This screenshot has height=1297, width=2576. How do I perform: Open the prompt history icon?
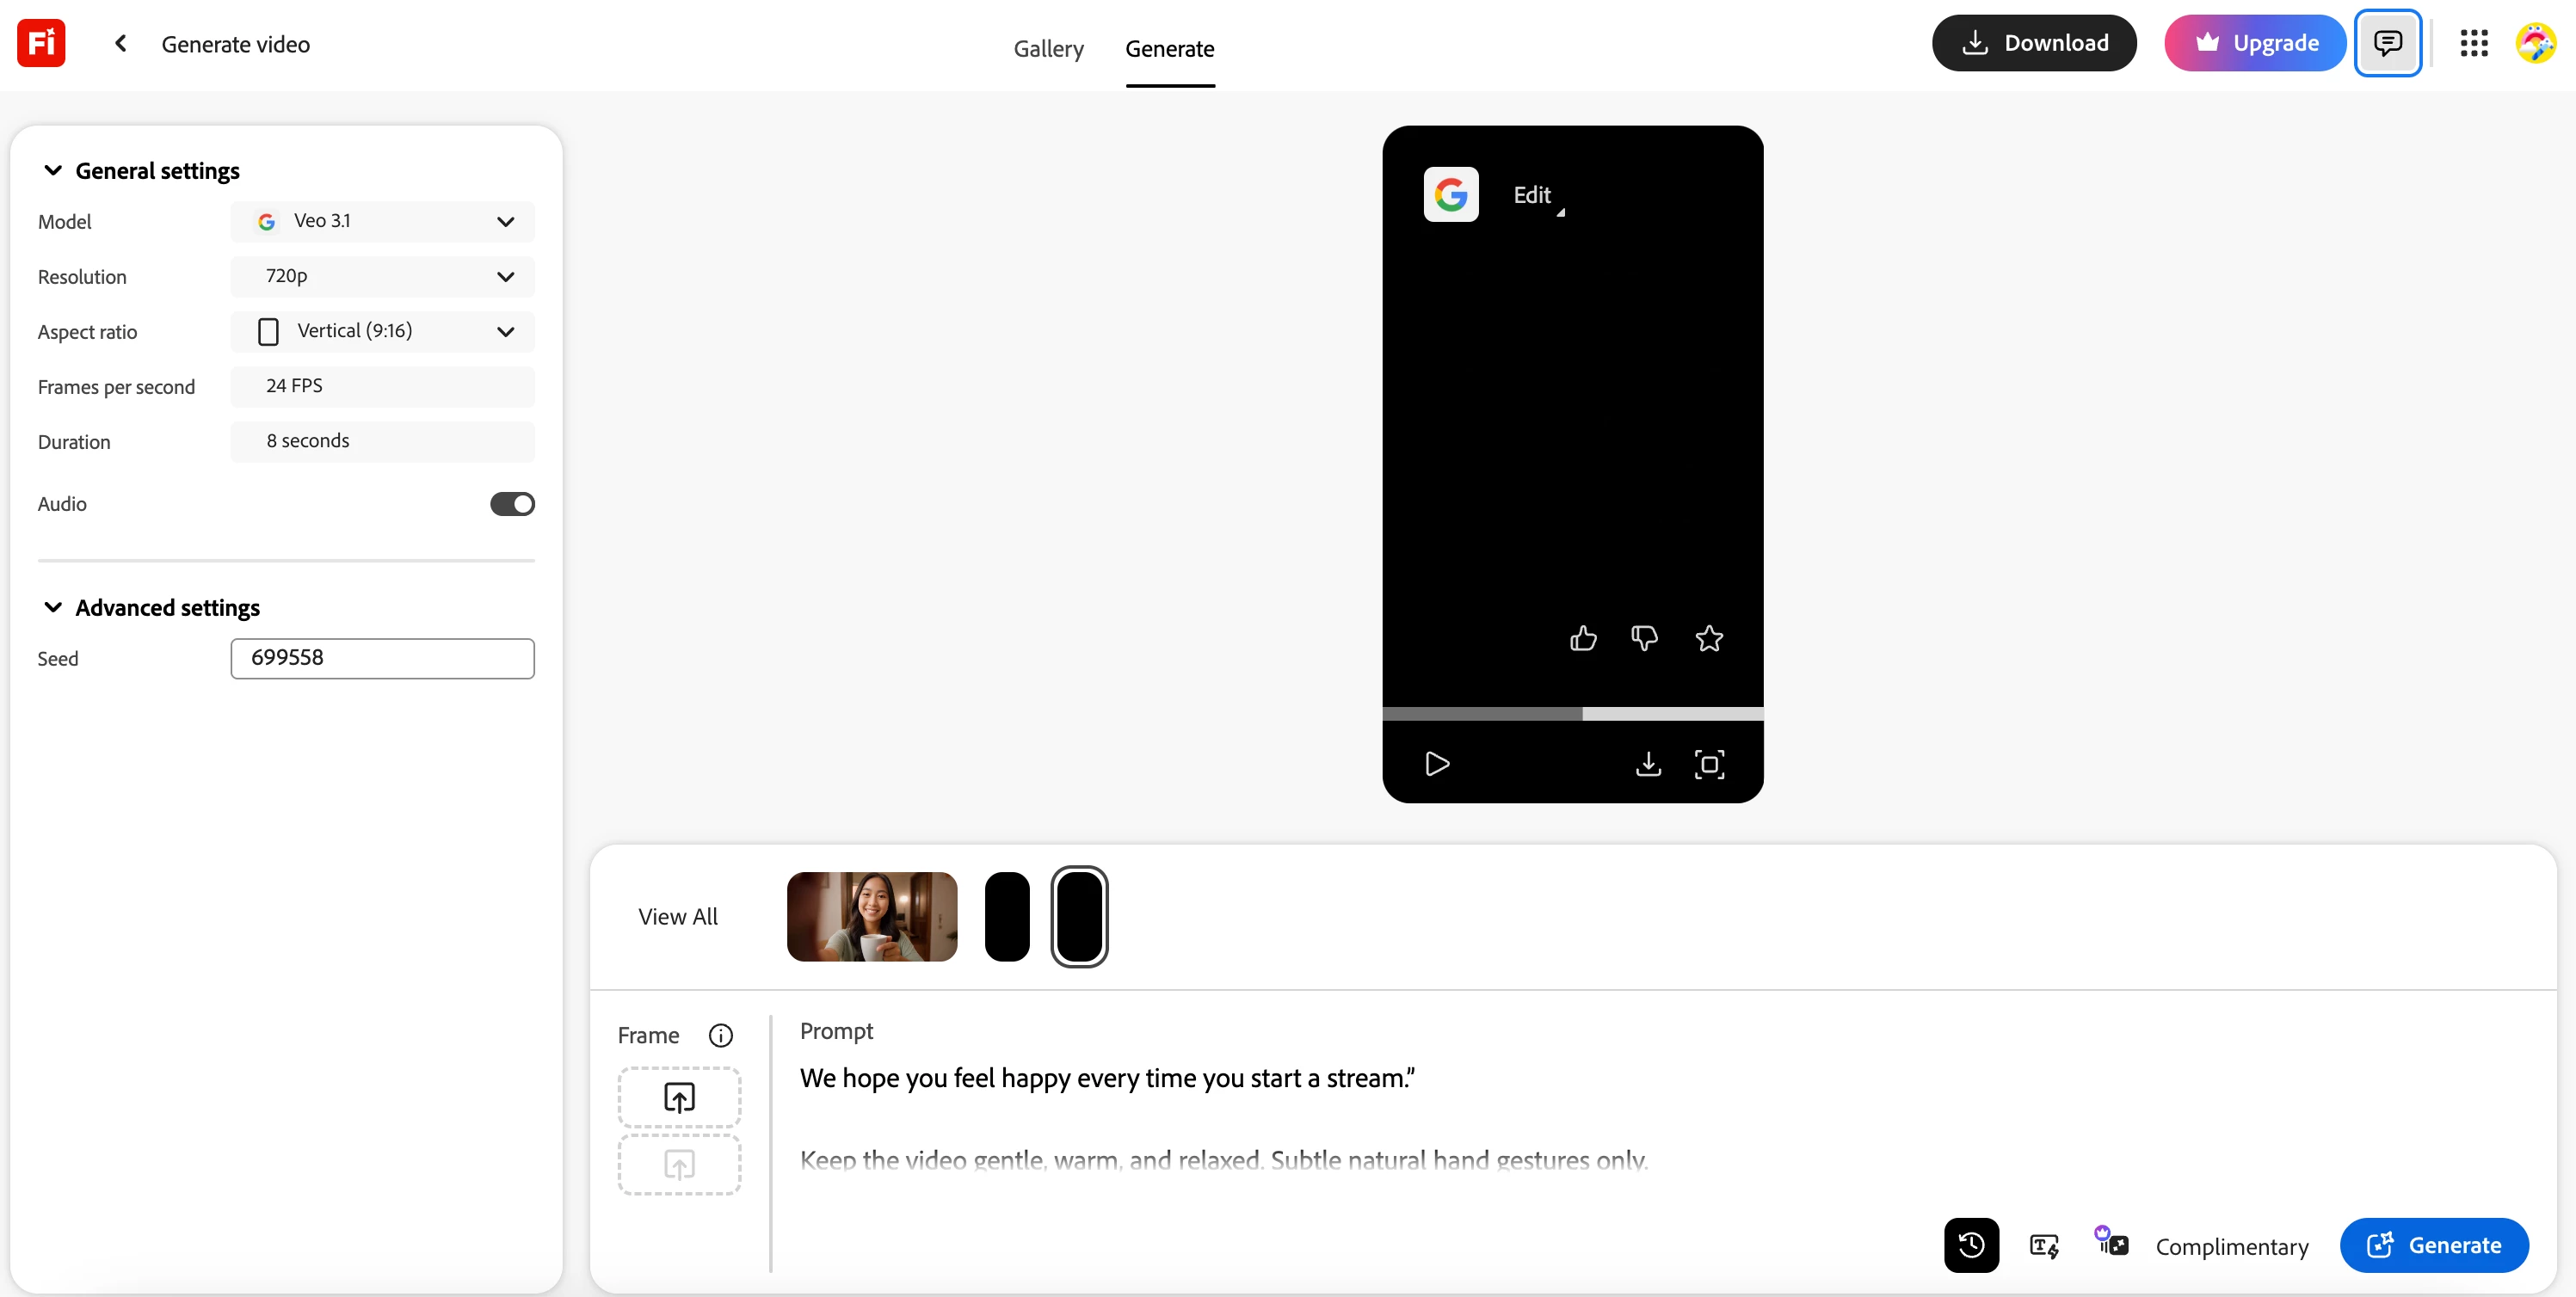[x=1971, y=1245]
